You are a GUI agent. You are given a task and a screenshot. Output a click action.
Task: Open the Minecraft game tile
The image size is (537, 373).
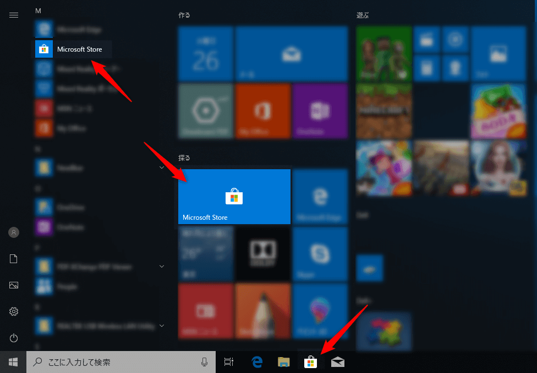(384, 111)
